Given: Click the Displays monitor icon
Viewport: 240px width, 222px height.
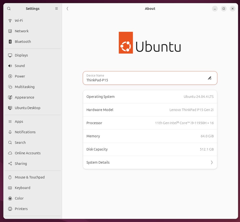Looking at the screenshot, I should click(x=10, y=55).
